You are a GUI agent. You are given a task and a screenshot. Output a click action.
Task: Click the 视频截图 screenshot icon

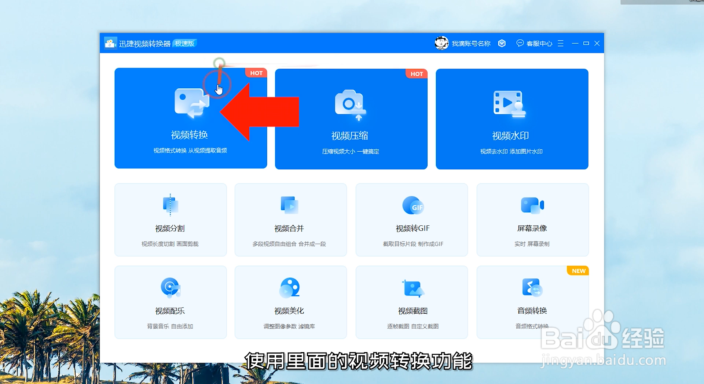pyautogui.click(x=413, y=288)
